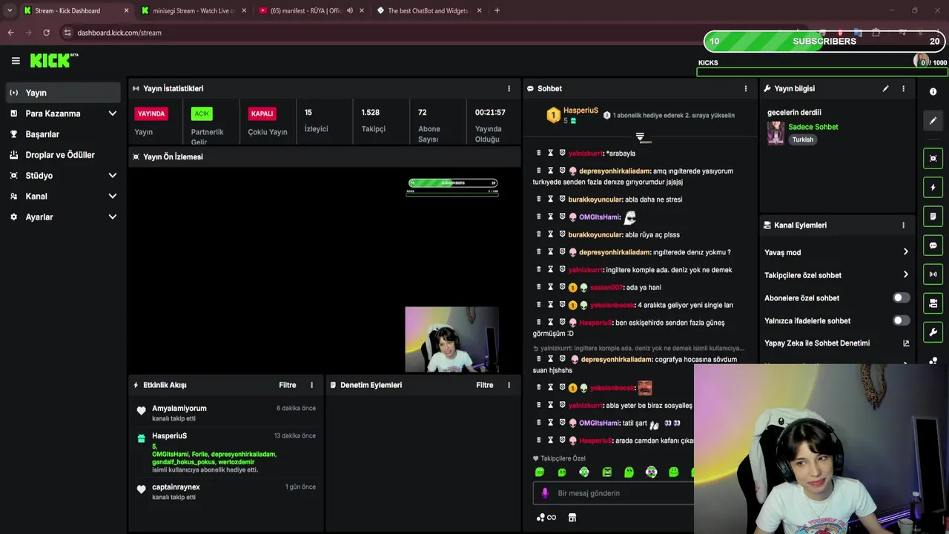Viewport: 949px width, 534px height.
Task: Toggle the lightning activity feed panel icon
Action: 933,188
